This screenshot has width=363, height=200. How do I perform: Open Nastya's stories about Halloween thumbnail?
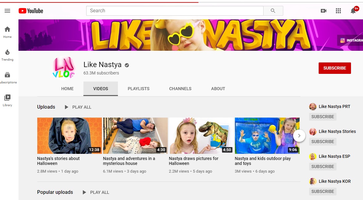tap(70, 136)
